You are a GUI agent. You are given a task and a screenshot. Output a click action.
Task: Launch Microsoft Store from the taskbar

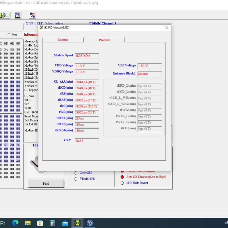point(40,223)
